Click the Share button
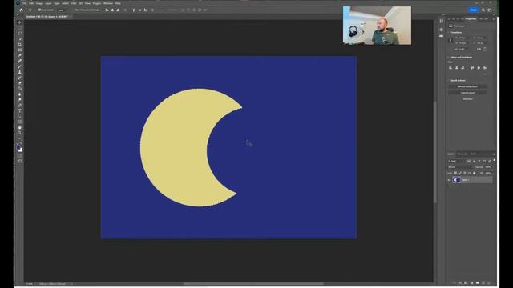The width and height of the screenshot is (513, 288). [x=473, y=10]
